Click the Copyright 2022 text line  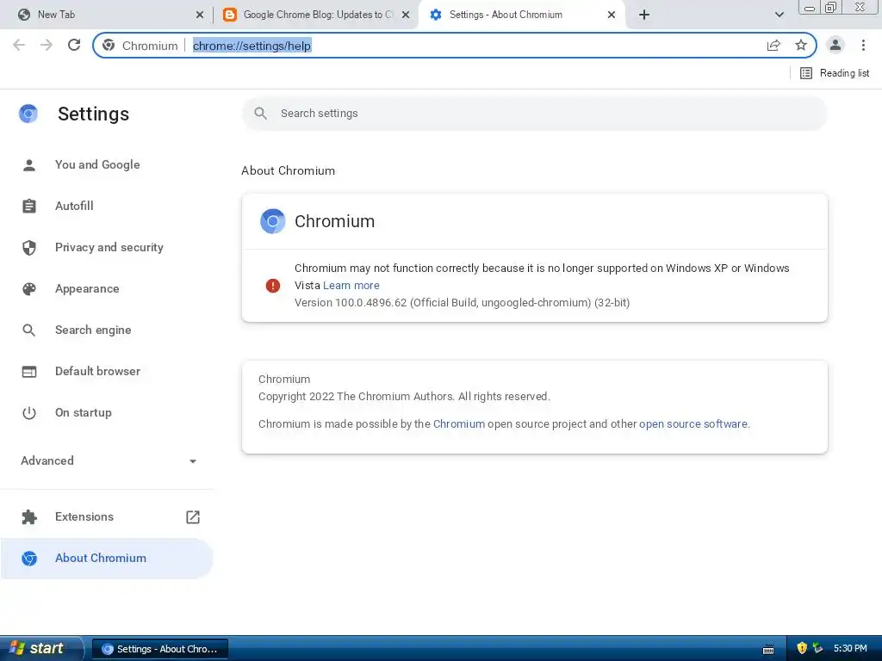404,396
